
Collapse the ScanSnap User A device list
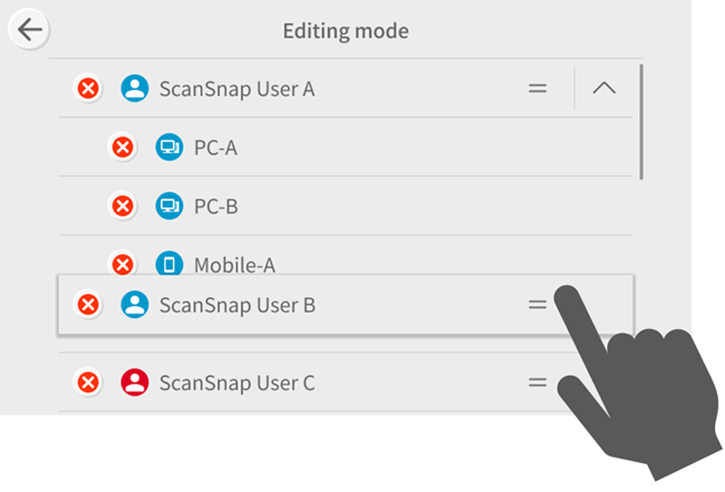pyautogui.click(x=604, y=89)
